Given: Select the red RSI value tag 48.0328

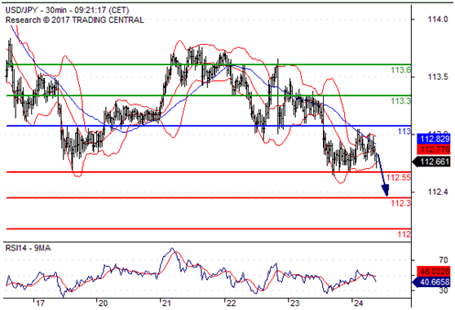Looking at the screenshot, I should click(434, 272).
